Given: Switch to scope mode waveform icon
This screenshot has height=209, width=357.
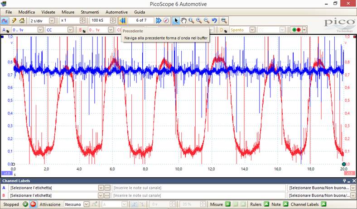Looking at the screenshot, I should point(5,21).
